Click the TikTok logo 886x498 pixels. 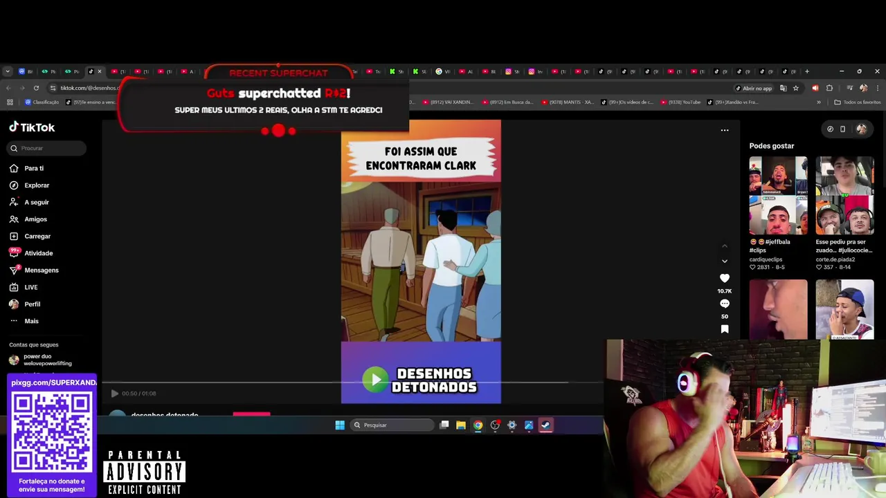(32, 127)
